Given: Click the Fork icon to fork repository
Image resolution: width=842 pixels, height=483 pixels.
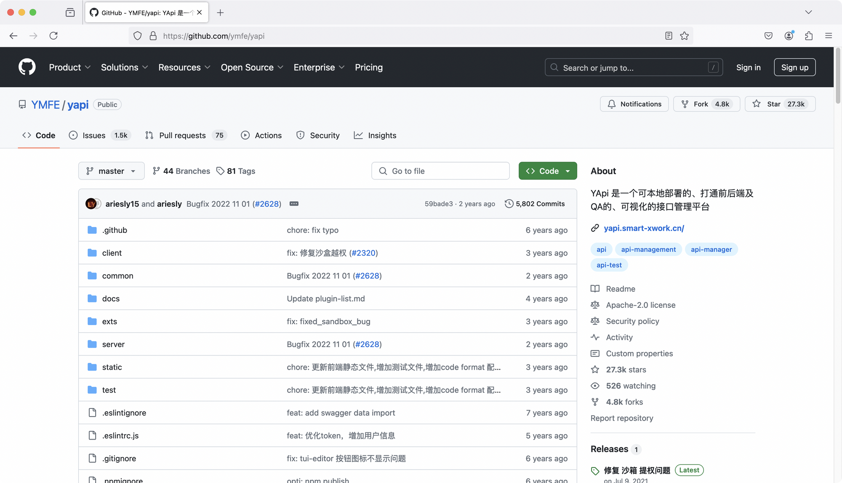Looking at the screenshot, I should tap(685, 104).
